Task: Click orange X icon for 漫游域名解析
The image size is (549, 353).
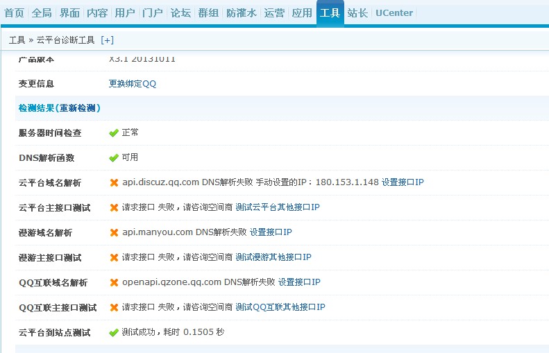Action: [x=114, y=232]
